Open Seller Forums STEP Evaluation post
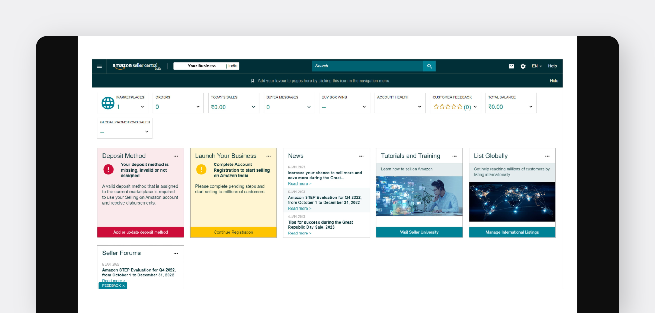Viewport: 655px width, 313px height. 139,272
